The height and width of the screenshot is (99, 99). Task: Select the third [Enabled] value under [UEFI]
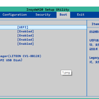point(26,40)
